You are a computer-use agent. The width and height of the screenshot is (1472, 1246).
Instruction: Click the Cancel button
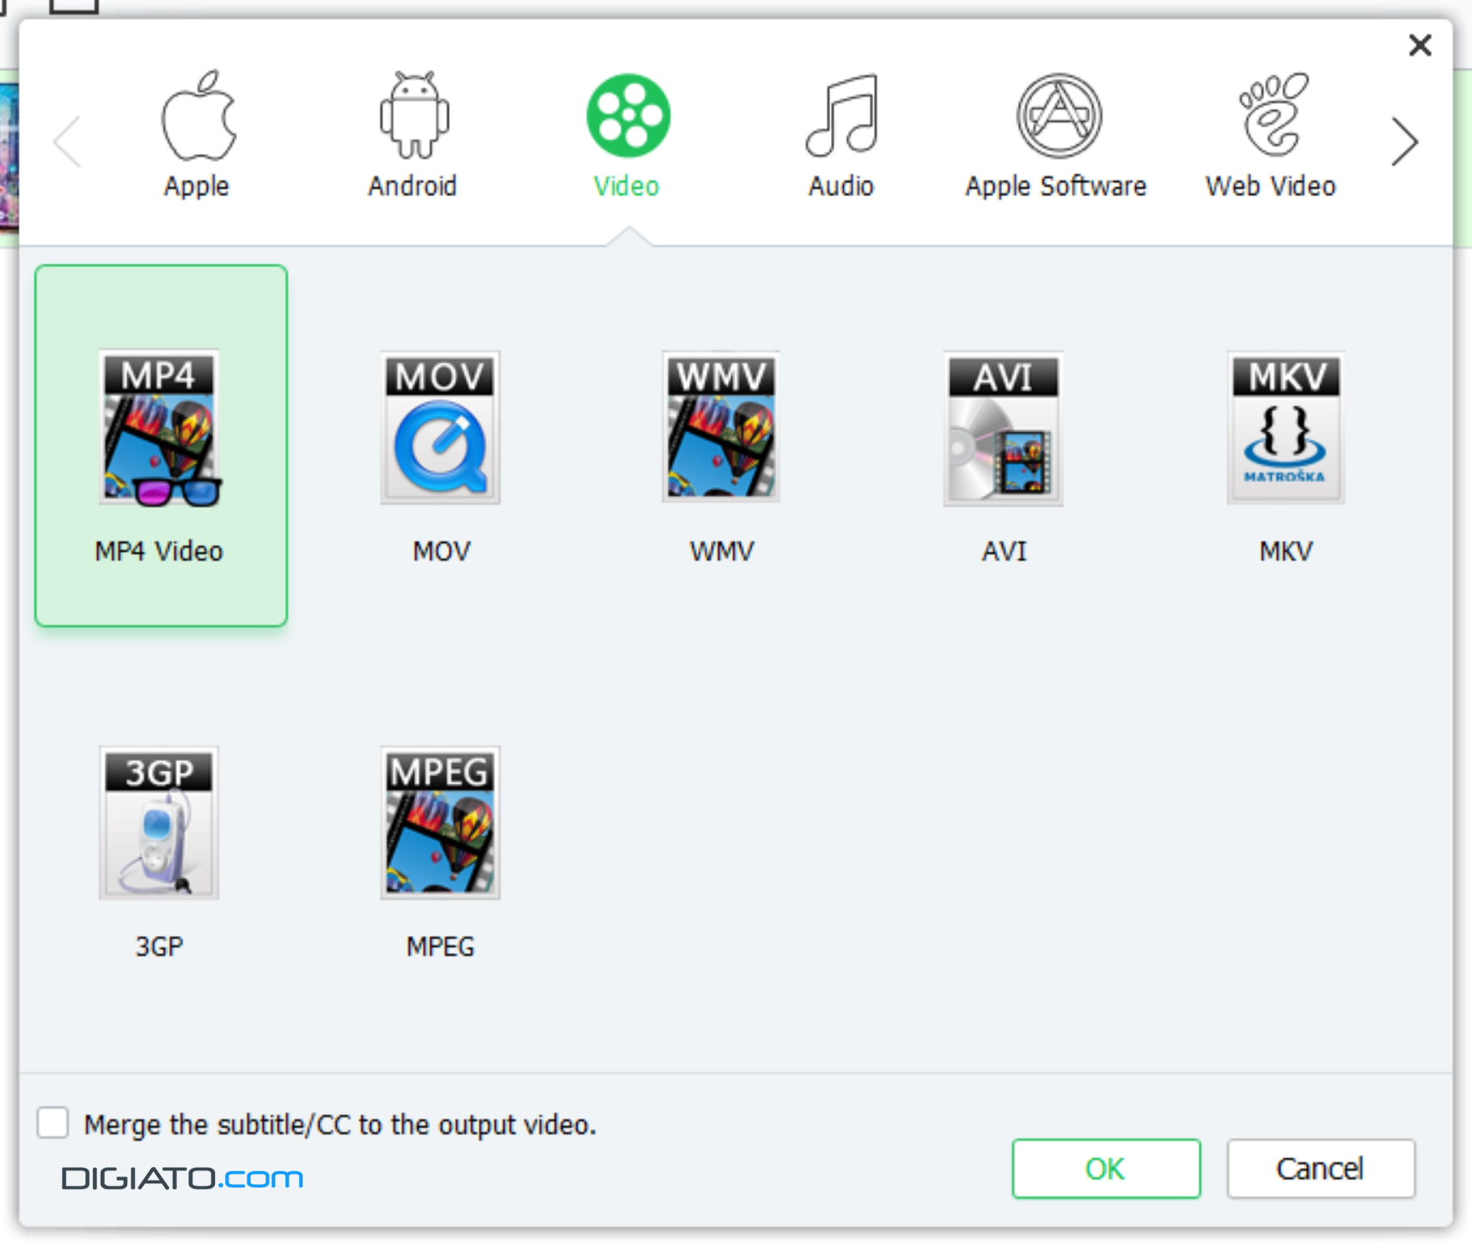(1321, 1169)
